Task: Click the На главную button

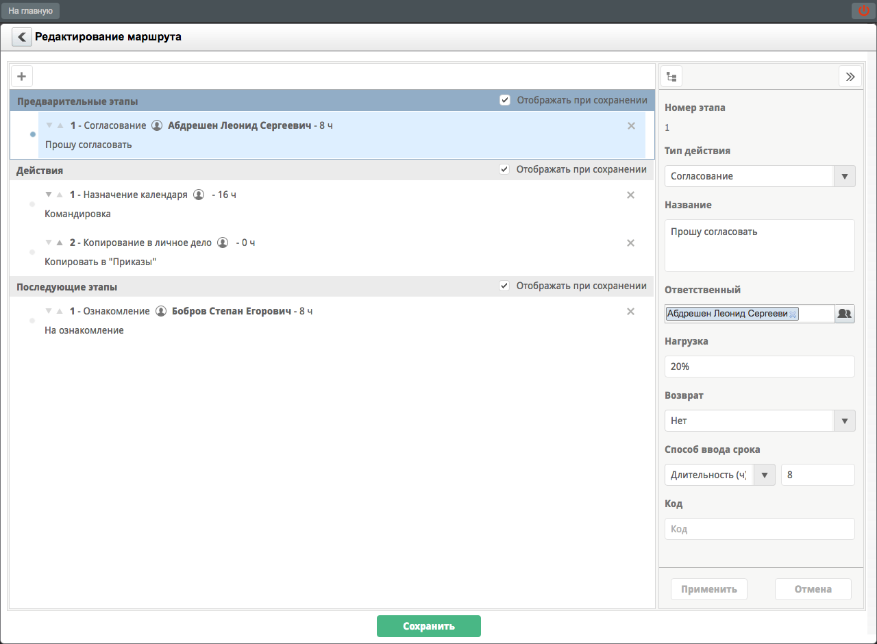Action: 30,11
